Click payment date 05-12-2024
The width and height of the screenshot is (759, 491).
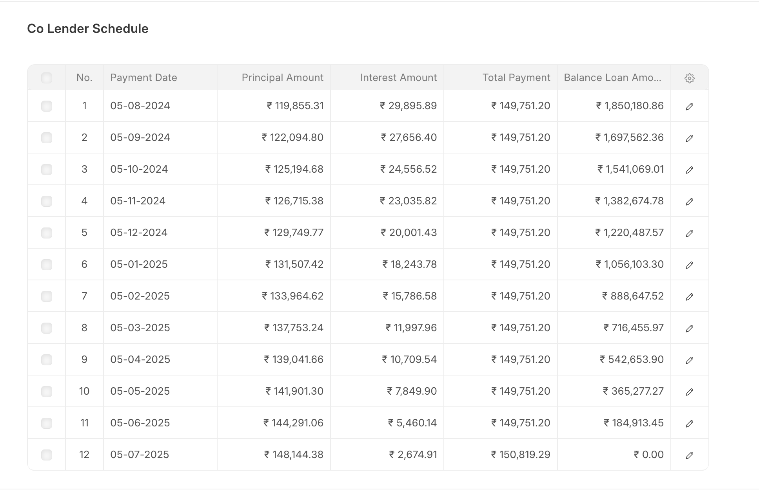pos(139,233)
